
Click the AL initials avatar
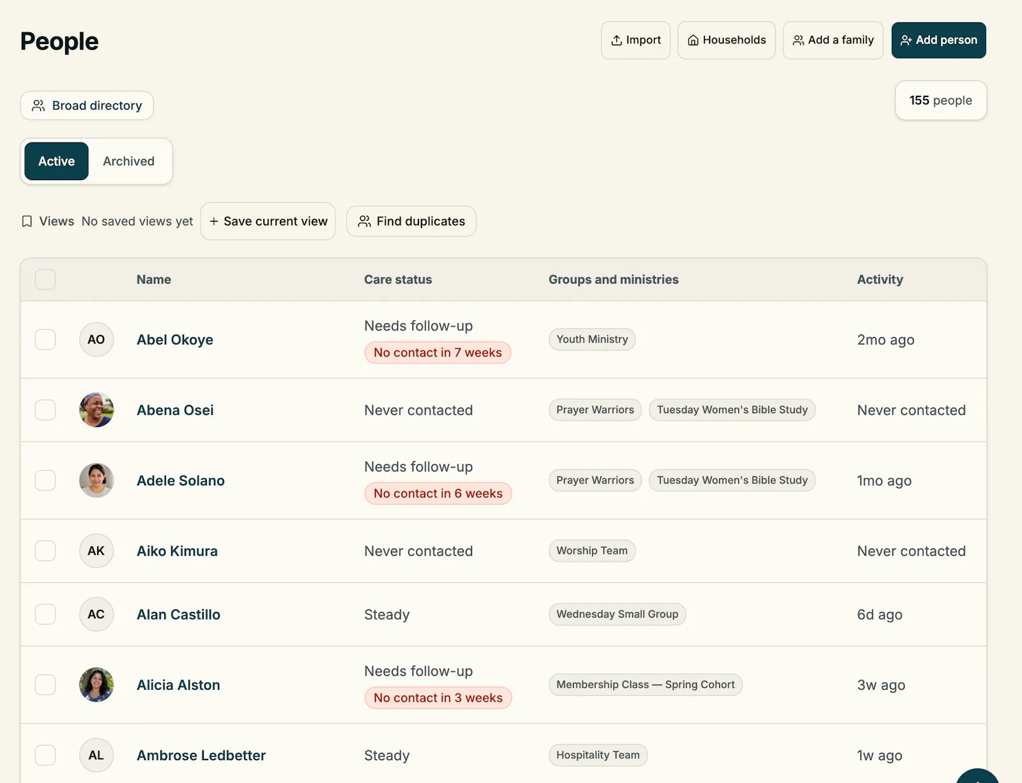click(96, 755)
